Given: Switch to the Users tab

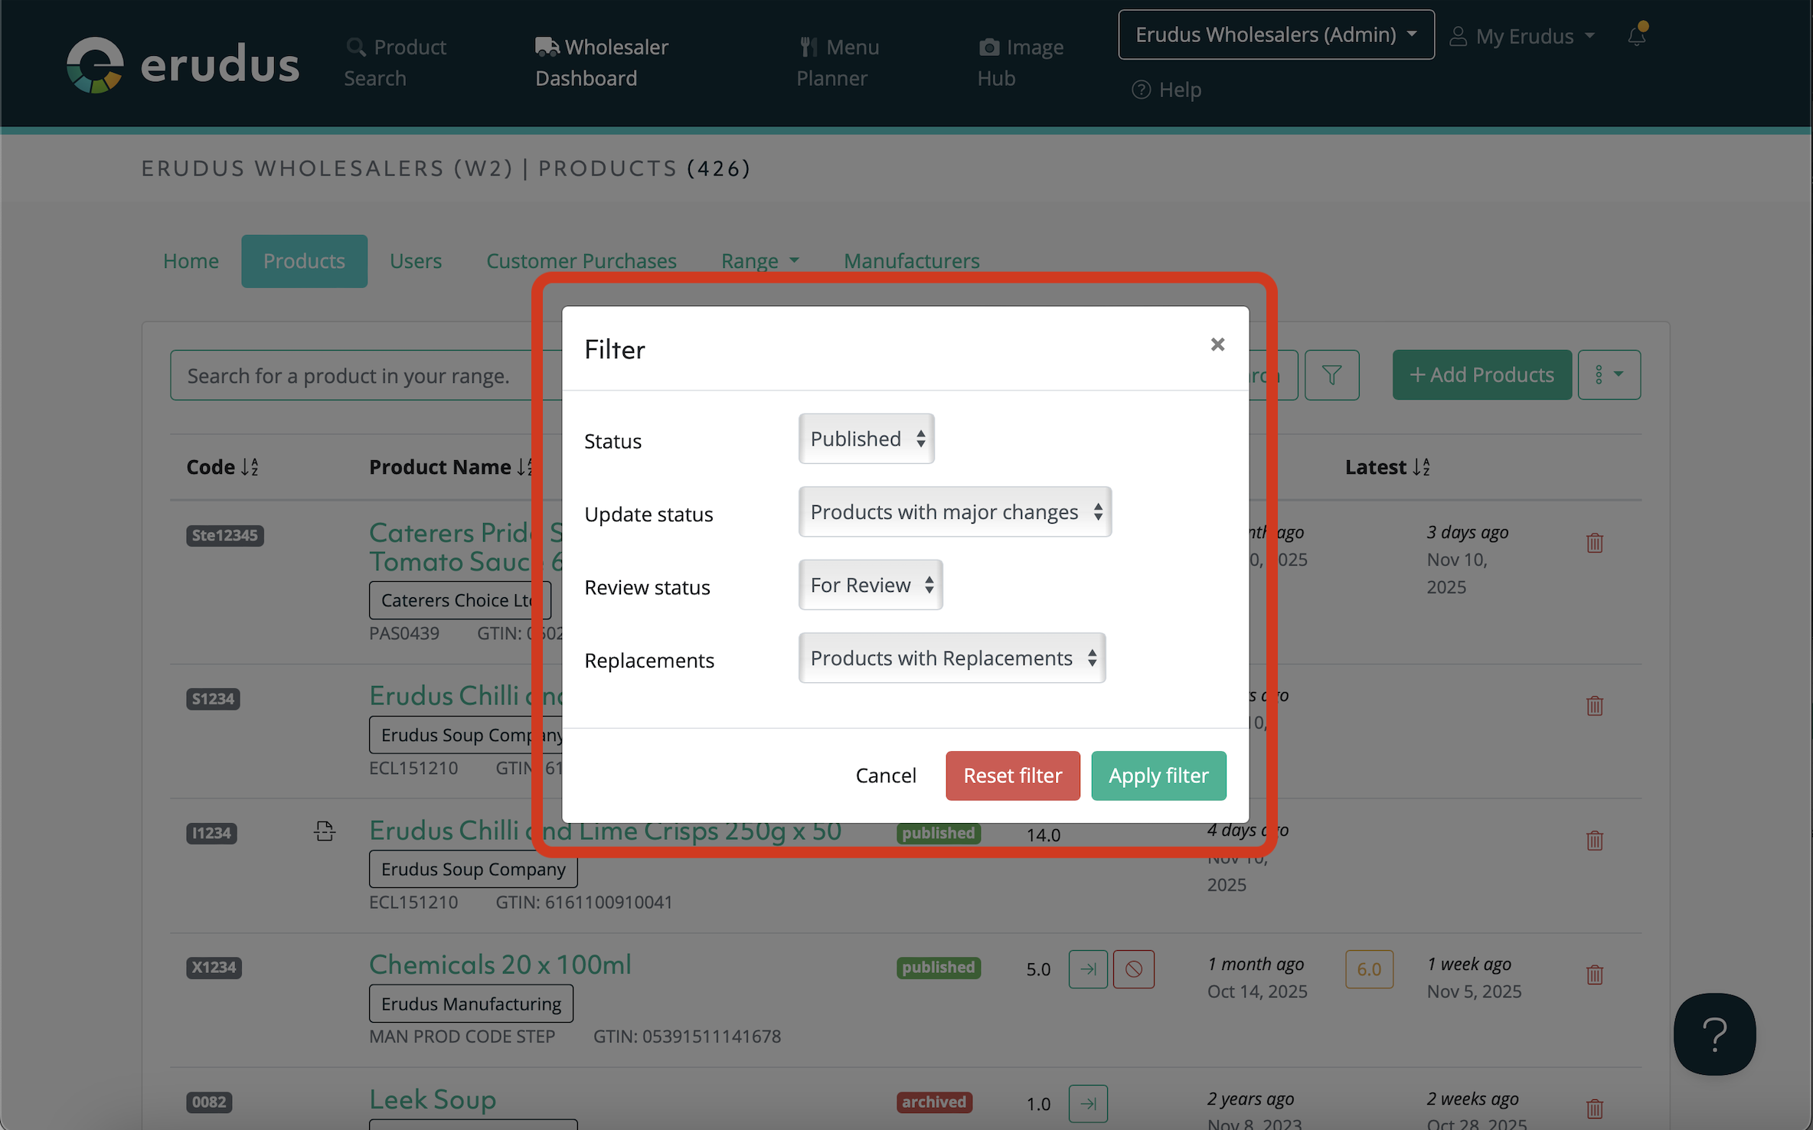Looking at the screenshot, I should [x=415, y=261].
